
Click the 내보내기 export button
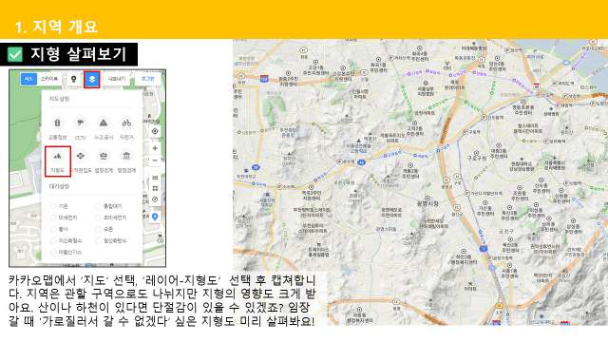click(x=117, y=79)
